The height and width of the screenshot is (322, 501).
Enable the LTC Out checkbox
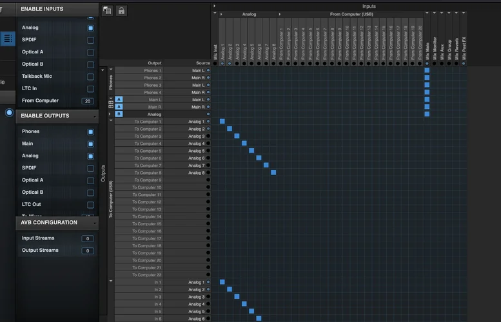[90, 205]
